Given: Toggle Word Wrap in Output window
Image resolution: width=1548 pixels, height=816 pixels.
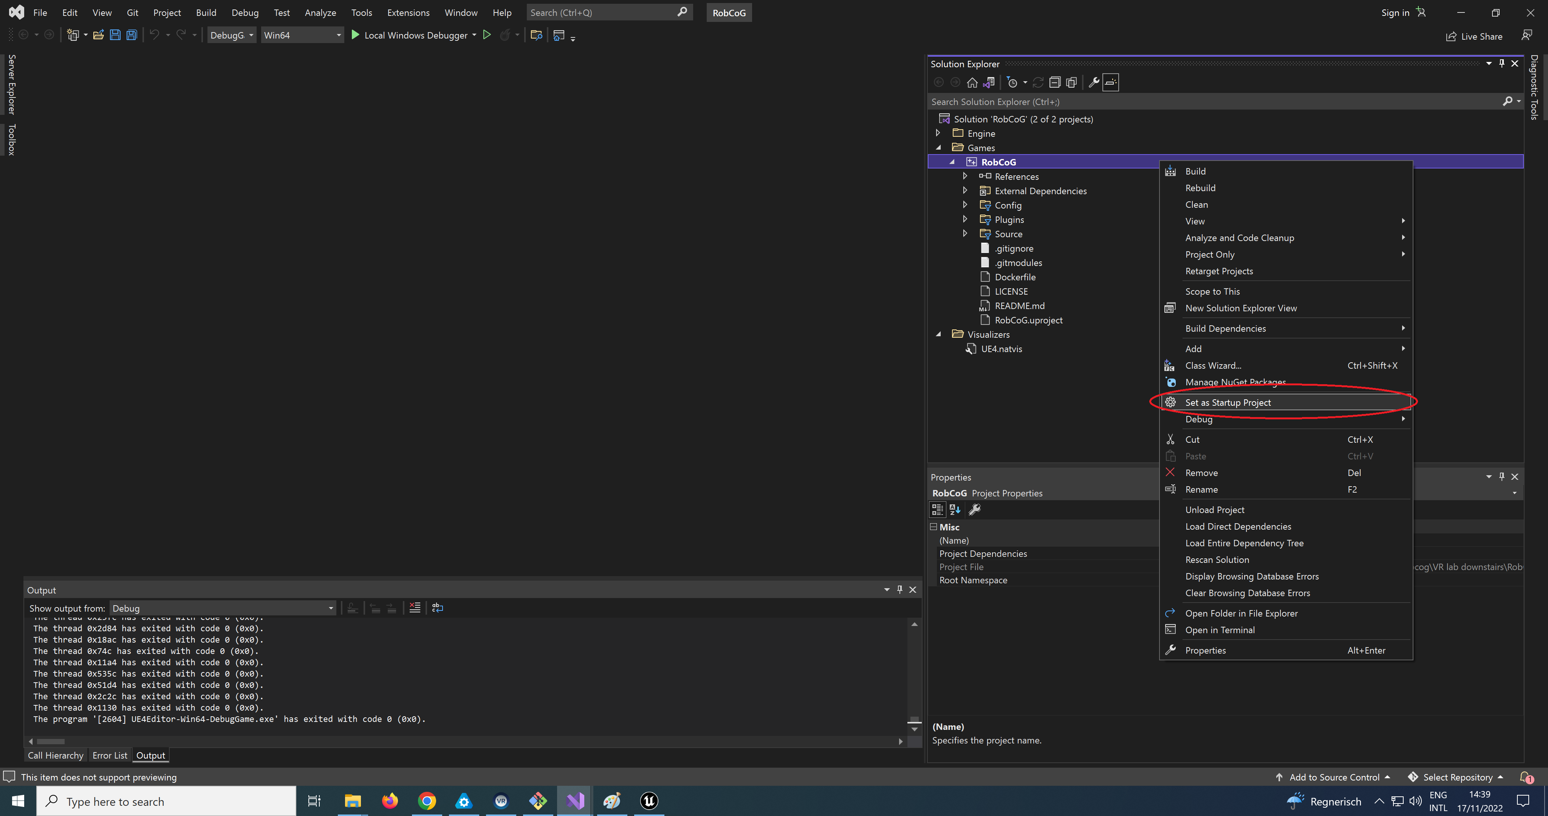Looking at the screenshot, I should (x=438, y=607).
